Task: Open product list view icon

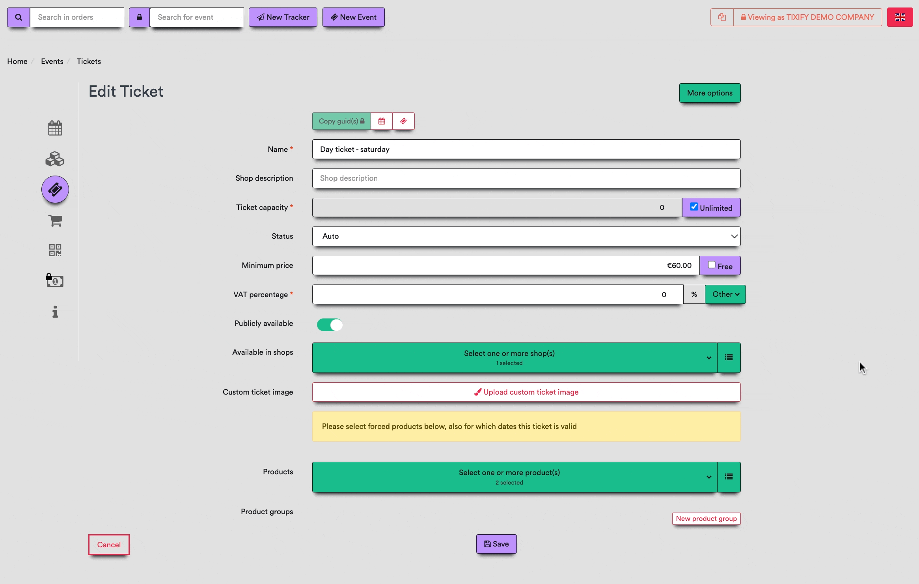Action: tap(729, 477)
